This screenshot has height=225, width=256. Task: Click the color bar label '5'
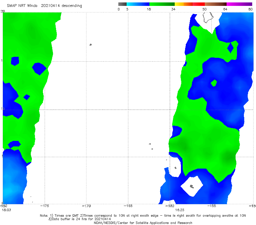click(x=127, y=9)
